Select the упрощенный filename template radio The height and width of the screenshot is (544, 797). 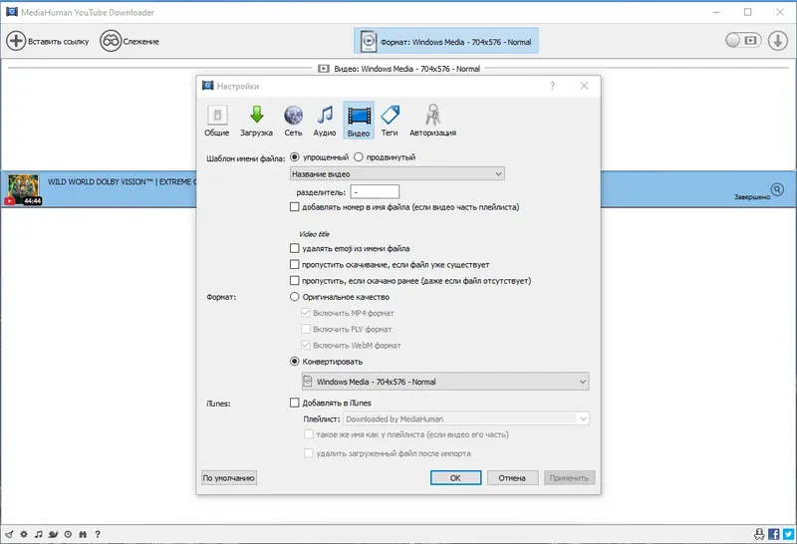tap(294, 157)
